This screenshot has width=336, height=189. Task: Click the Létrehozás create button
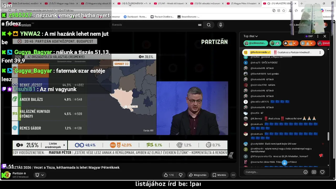pyautogui.click(x=298, y=25)
